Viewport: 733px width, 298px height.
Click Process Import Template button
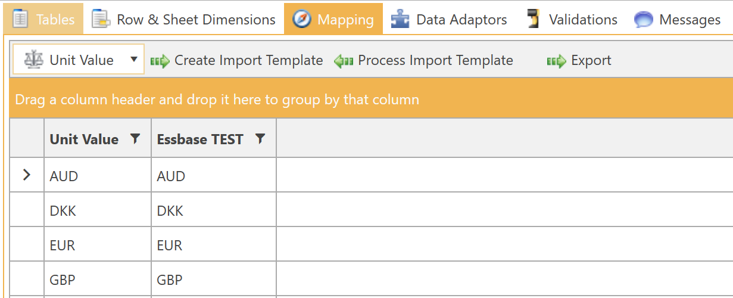pos(424,61)
